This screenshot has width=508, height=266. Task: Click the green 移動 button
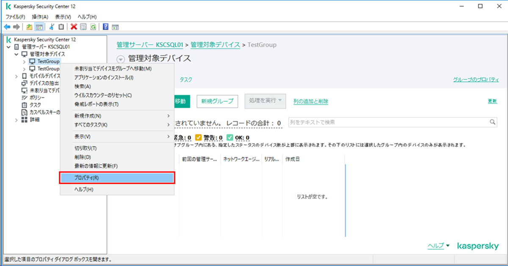[182, 101]
